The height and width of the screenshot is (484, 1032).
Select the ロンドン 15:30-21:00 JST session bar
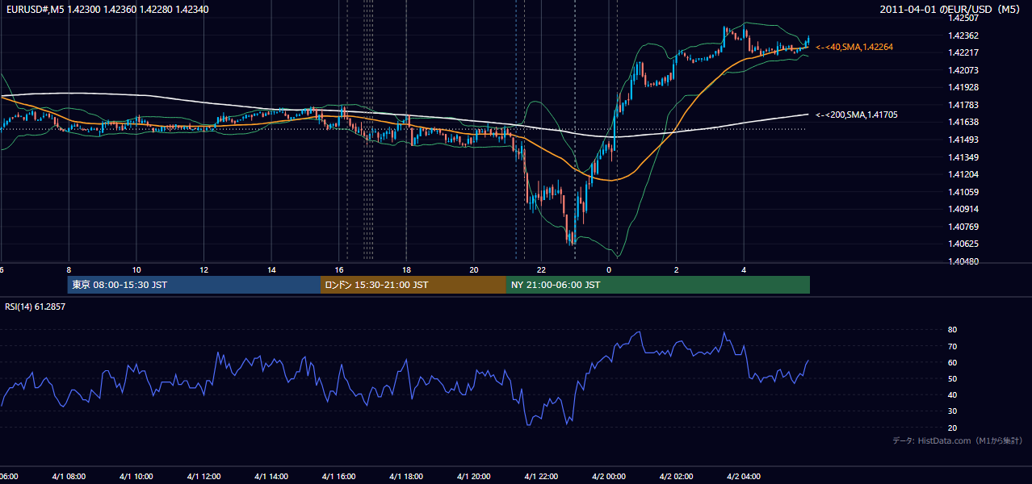click(x=413, y=285)
